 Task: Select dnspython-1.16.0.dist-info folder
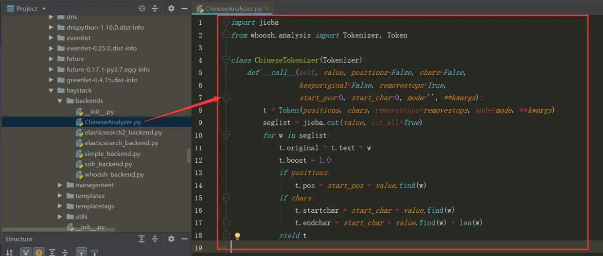point(105,28)
